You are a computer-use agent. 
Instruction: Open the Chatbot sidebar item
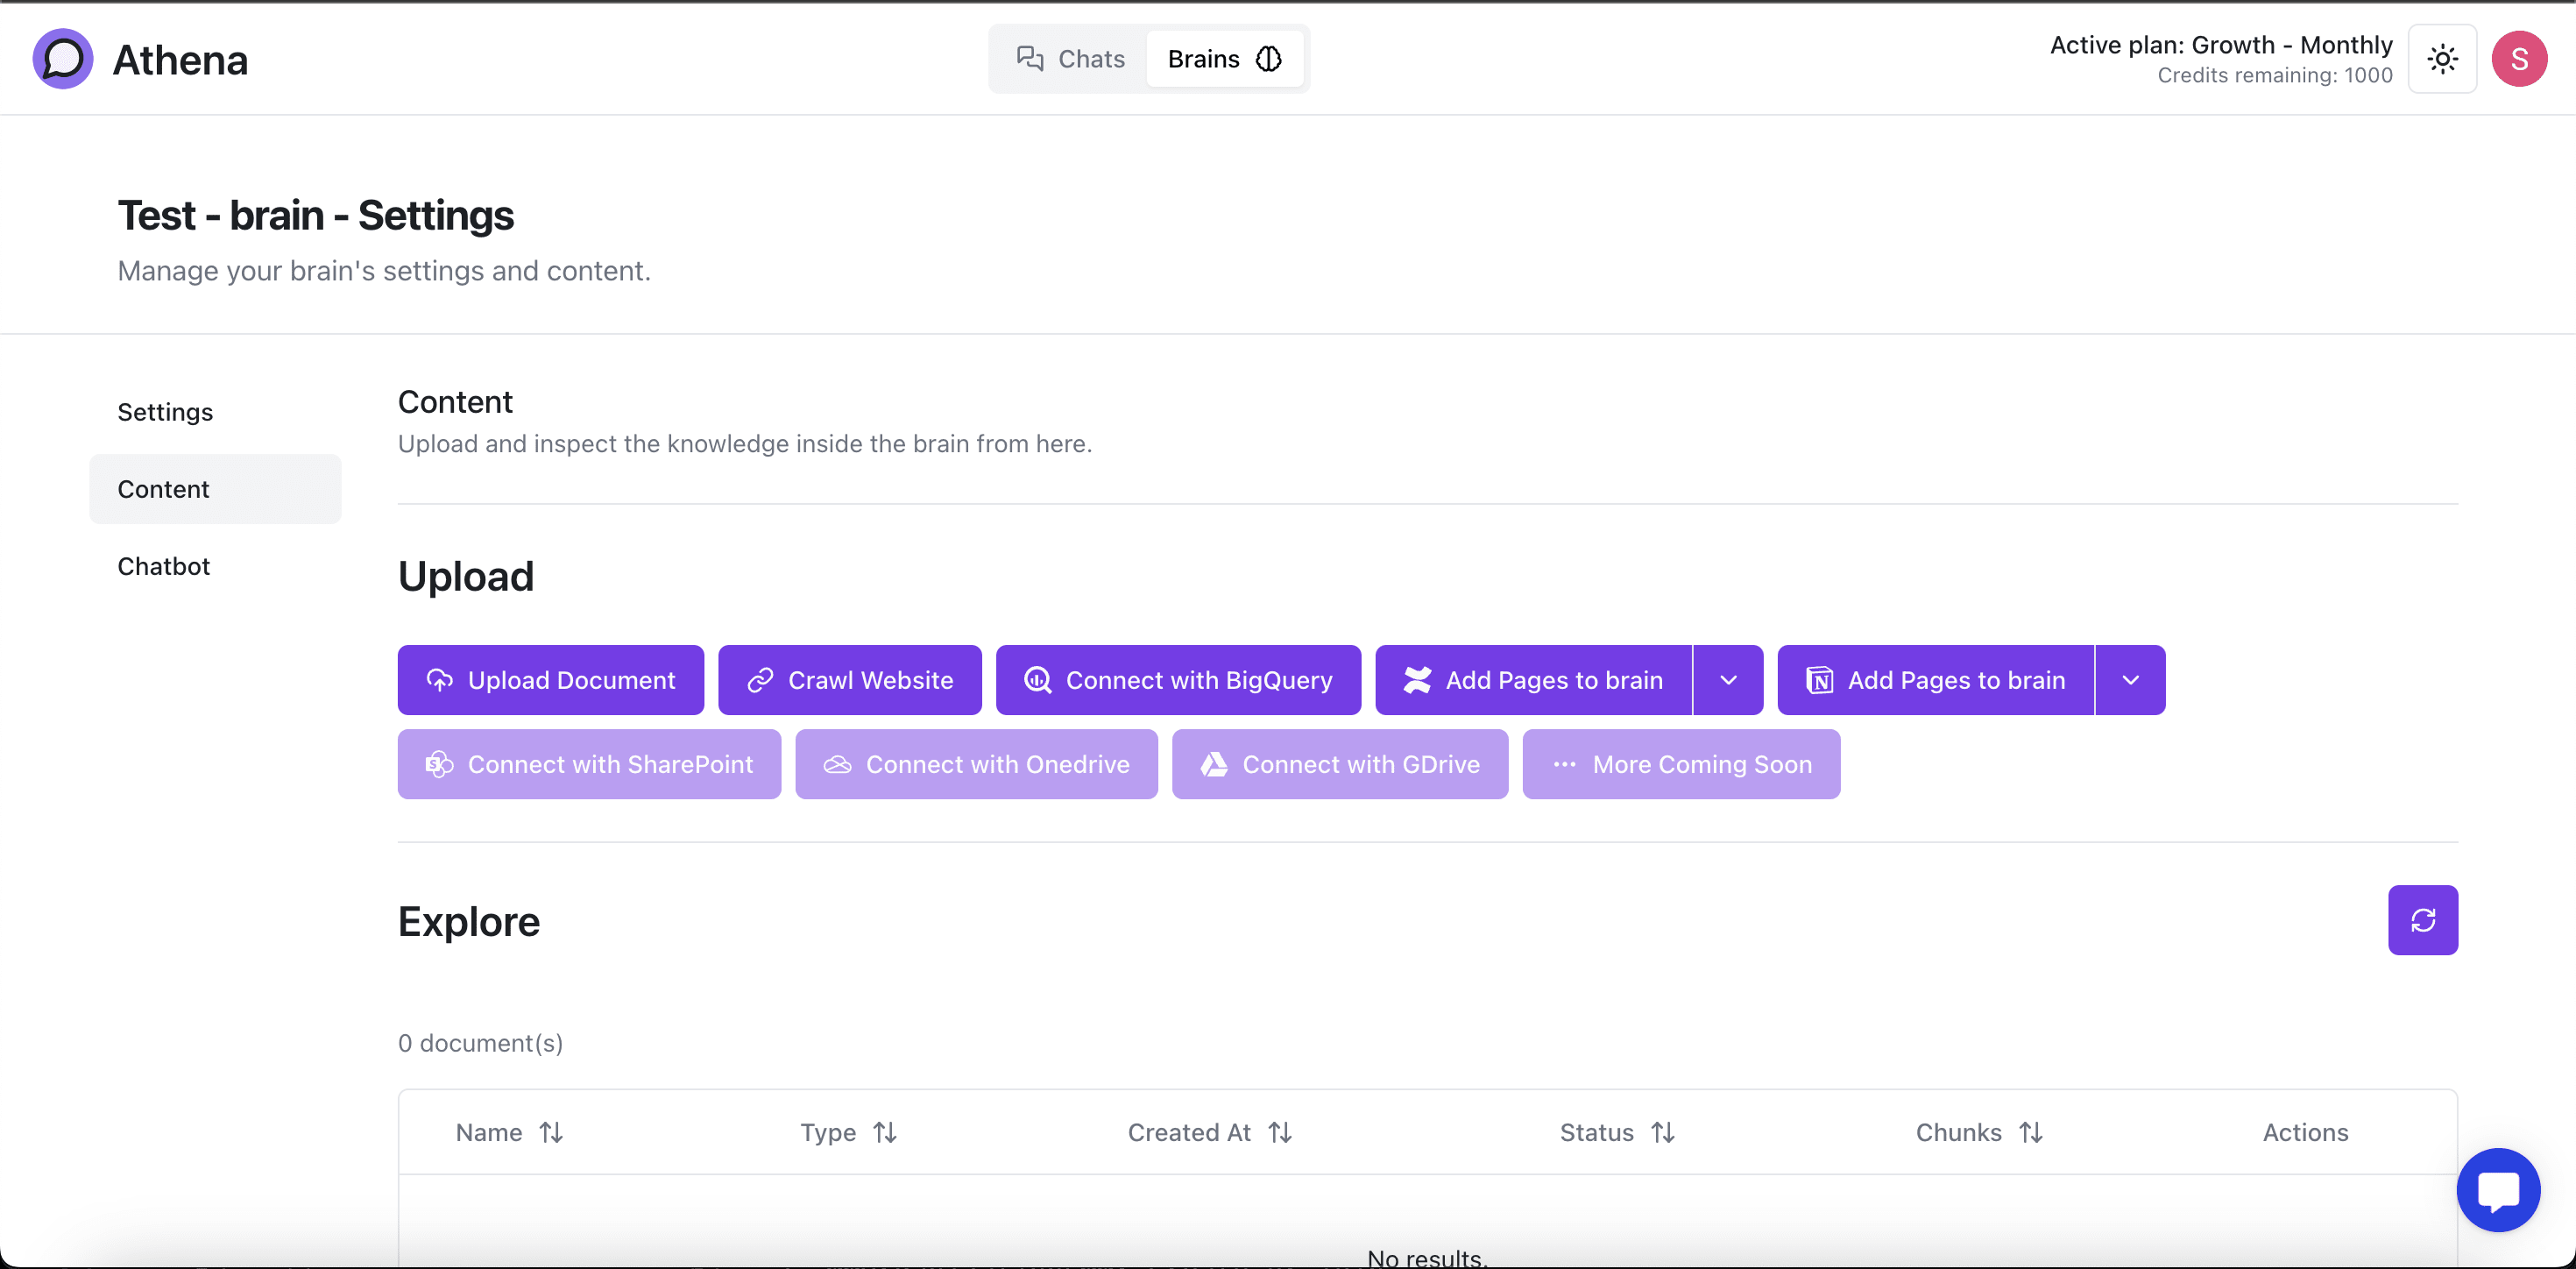tap(164, 566)
